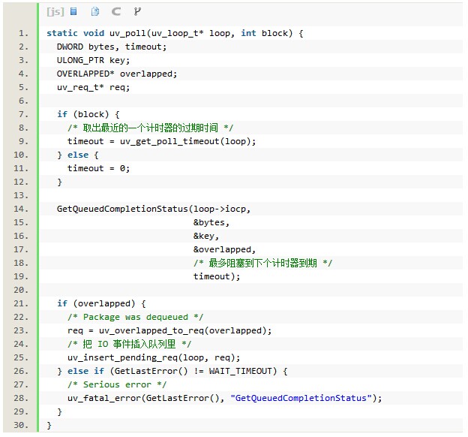
Task: Click the fork code snippet icon
Action: click(x=136, y=11)
